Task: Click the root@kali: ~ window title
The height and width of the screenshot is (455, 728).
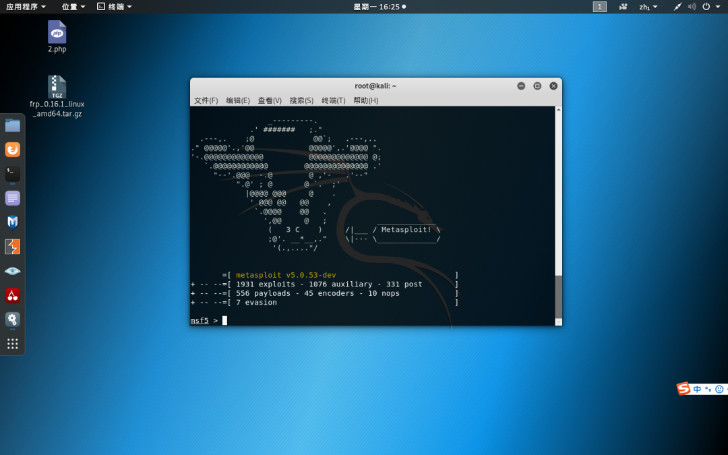Action: tap(375, 86)
